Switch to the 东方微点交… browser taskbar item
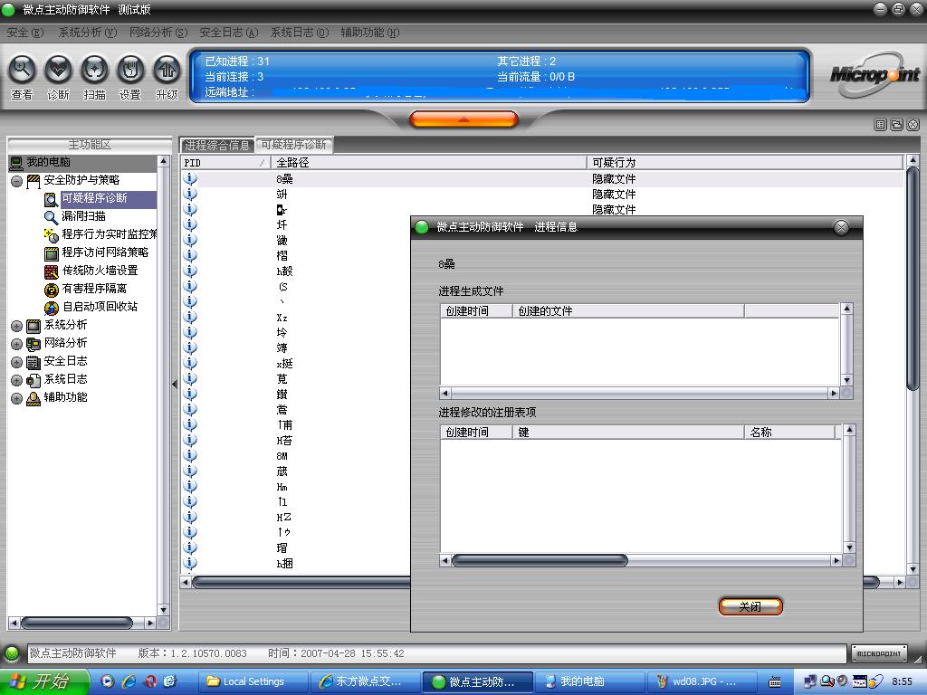927x695 pixels. click(366, 681)
